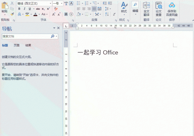Toggle Show/Hide paragraph marks

point(114,14)
